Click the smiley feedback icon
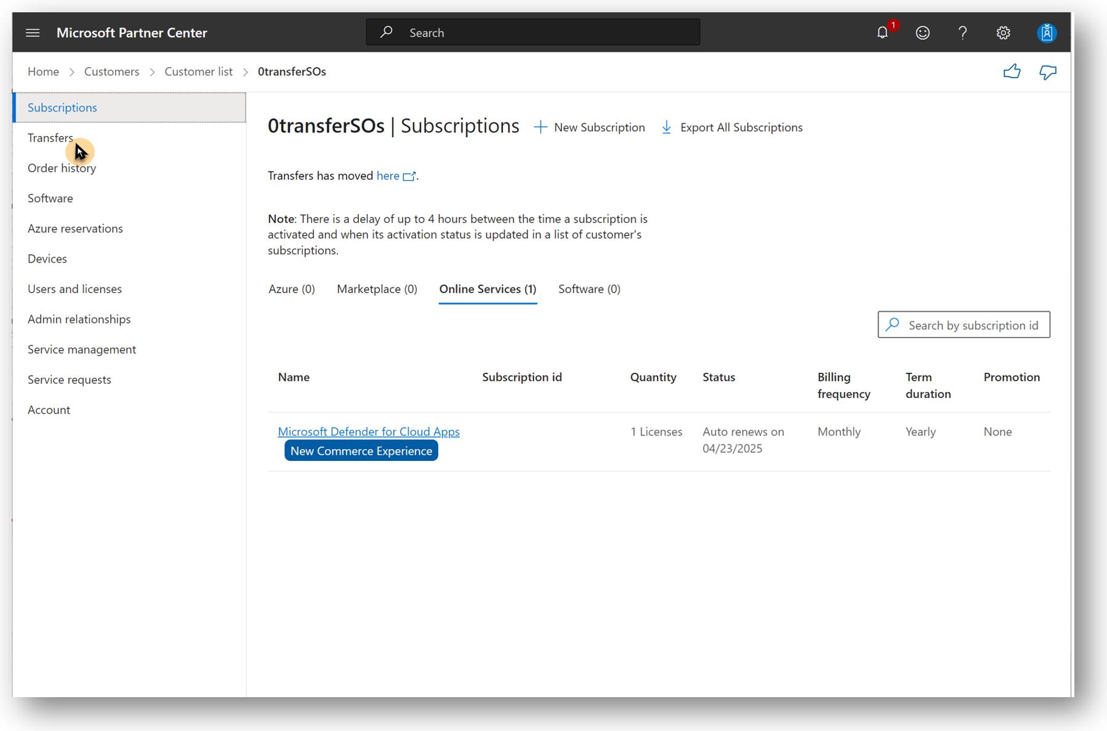 coord(922,33)
